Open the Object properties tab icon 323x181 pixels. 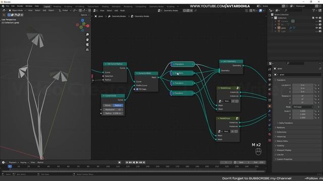click(x=270, y=106)
